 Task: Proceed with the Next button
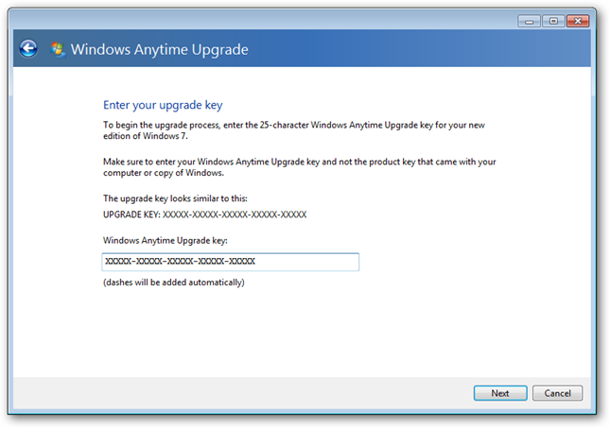[500, 393]
